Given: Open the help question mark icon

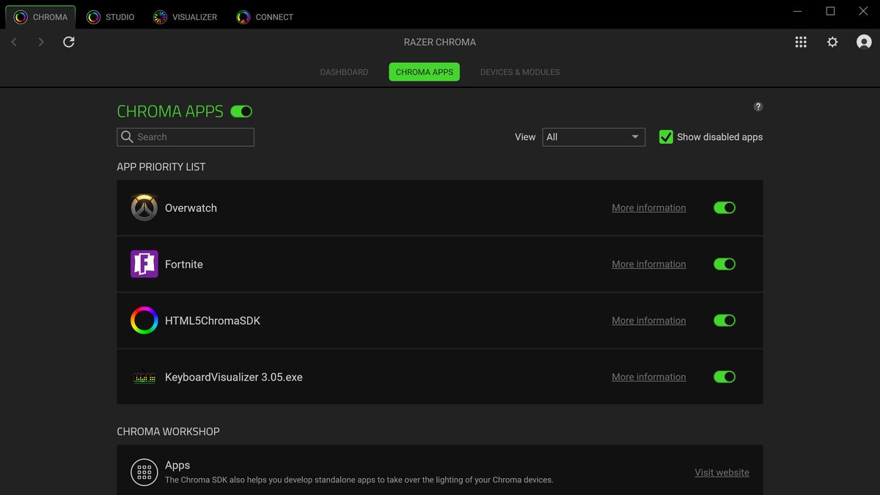Looking at the screenshot, I should point(758,106).
